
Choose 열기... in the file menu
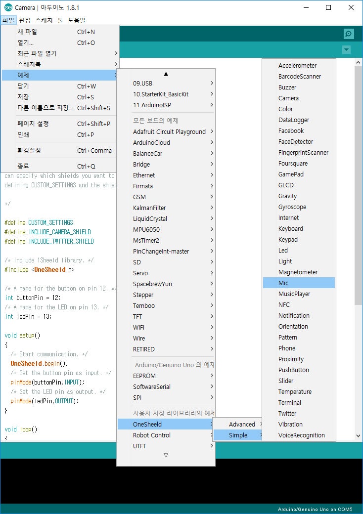[x=59, y=43]
